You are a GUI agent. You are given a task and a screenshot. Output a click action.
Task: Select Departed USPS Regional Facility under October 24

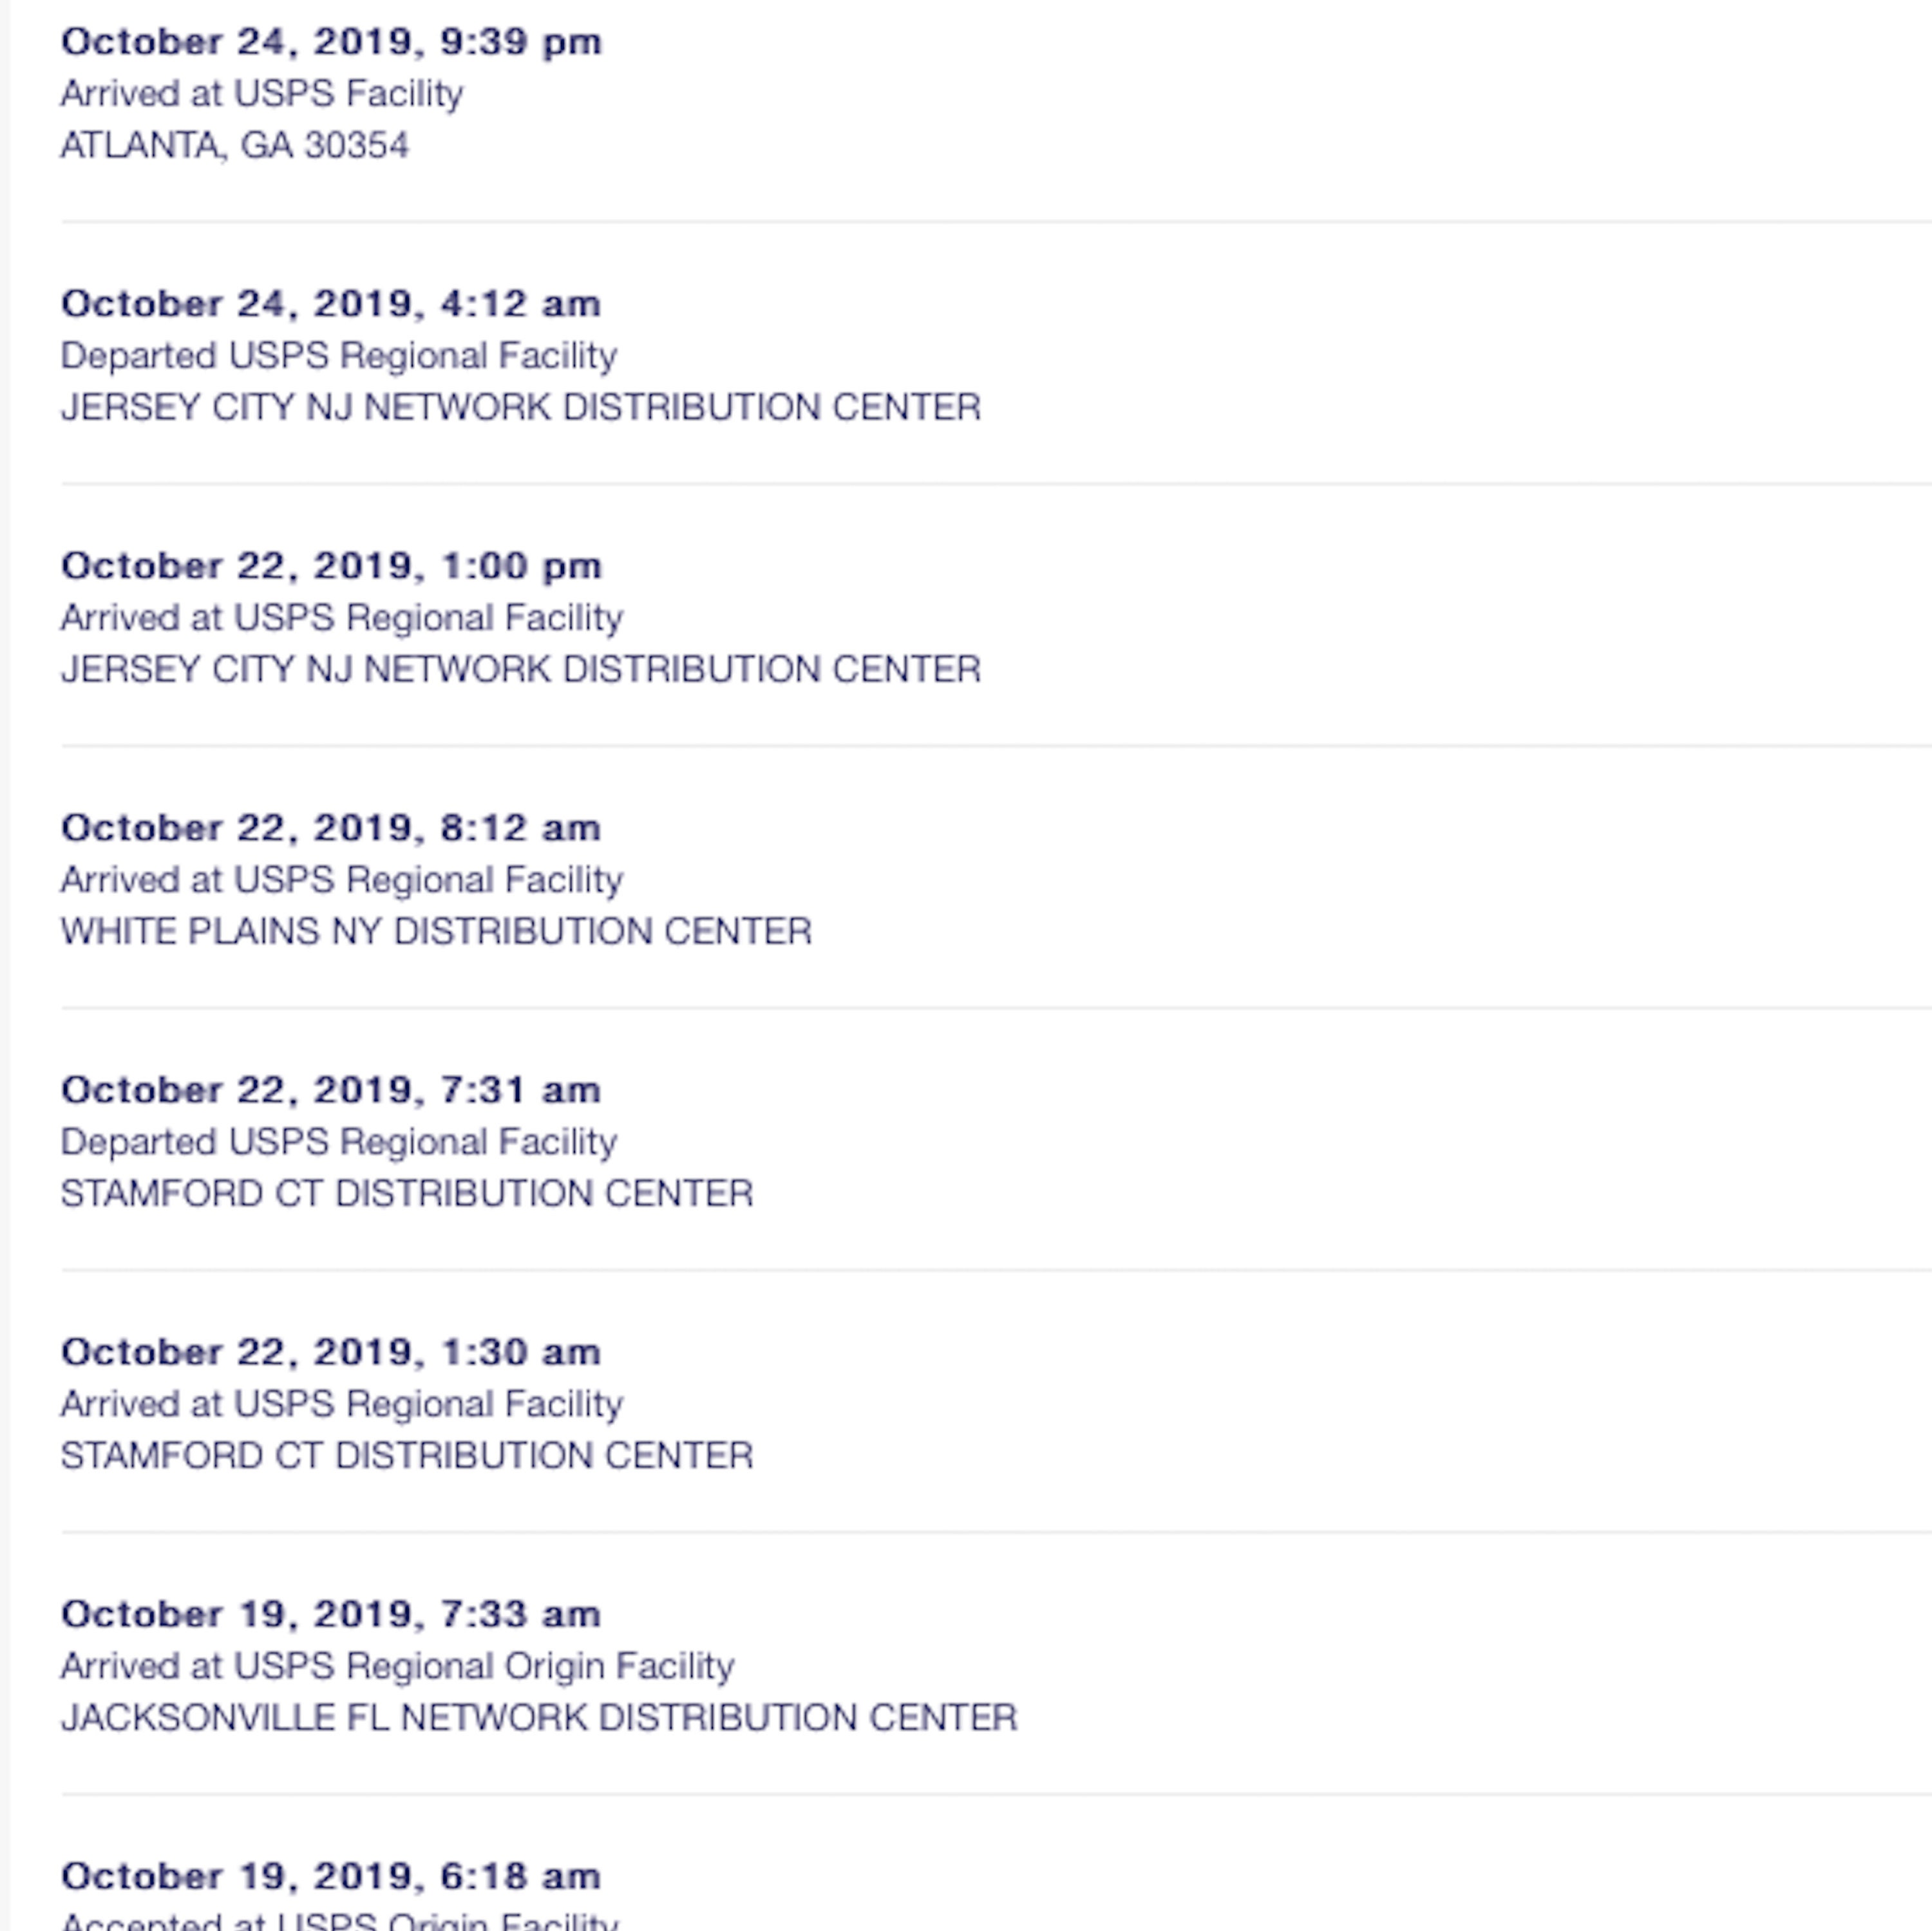[339, 357]
